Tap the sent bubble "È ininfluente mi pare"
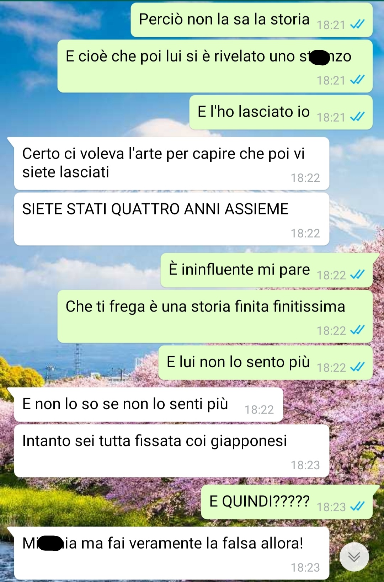This screenshot has height=582, width=384. pos(267,270)
